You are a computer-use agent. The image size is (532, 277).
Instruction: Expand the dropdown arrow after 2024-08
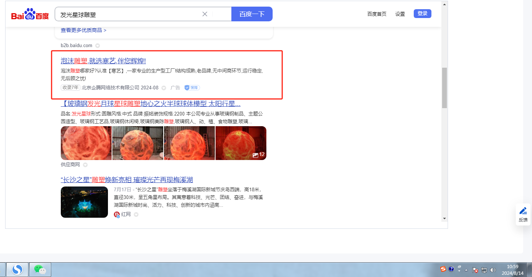[164, 88]
